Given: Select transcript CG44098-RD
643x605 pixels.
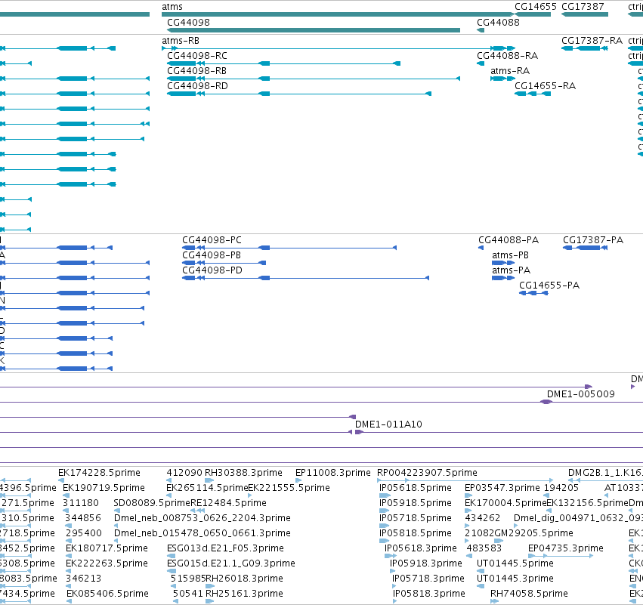Looking at the screenshot, I should pyautogui.click(x=197, y=86).
